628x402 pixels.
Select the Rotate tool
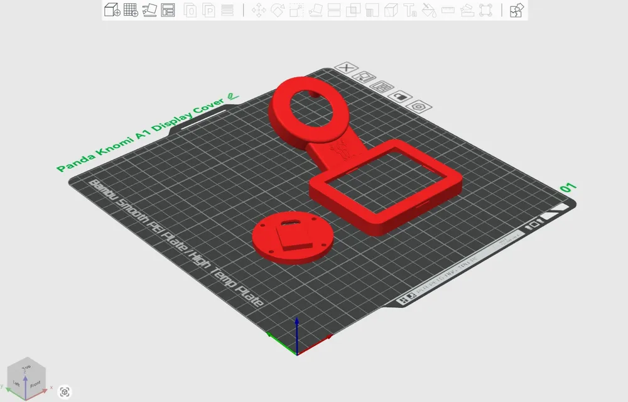(x=278, y=10)
